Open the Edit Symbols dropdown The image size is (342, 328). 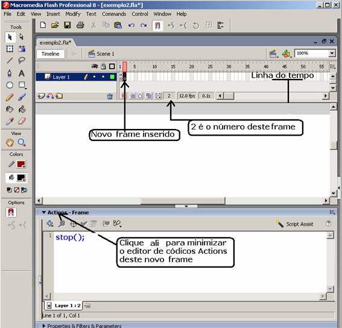[287, 54]
